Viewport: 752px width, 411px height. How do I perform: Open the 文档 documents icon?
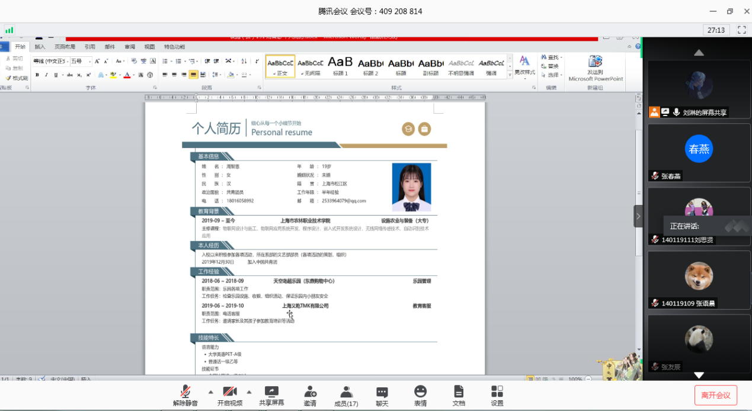point(459,396)
